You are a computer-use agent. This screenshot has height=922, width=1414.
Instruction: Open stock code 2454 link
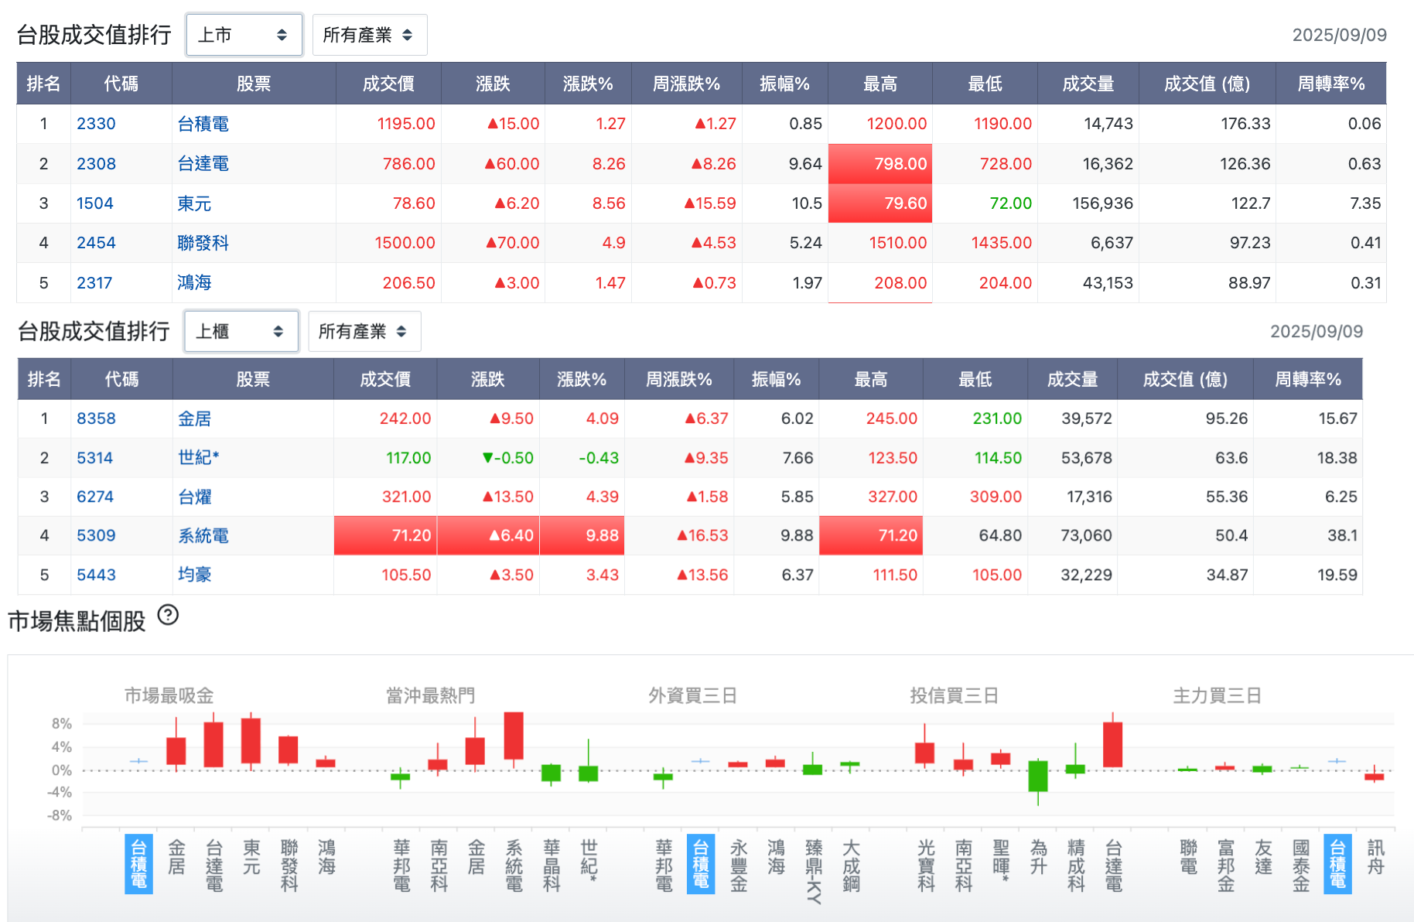coord(96,243)
